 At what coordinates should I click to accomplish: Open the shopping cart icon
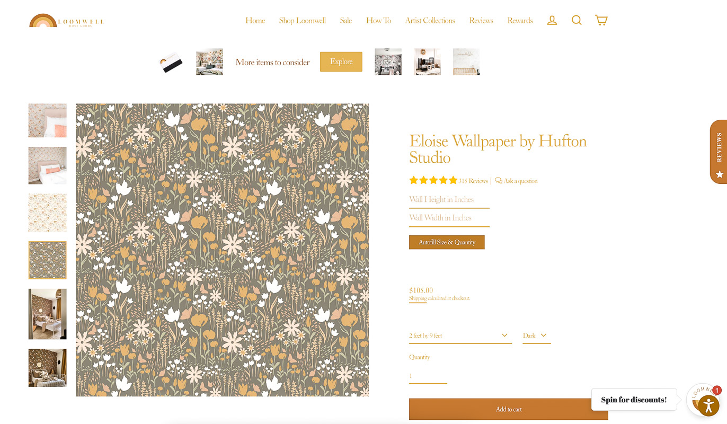pyautogui.click(x=601, y=20)
